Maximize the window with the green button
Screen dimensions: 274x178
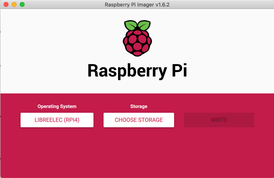(x=22, y=4)
